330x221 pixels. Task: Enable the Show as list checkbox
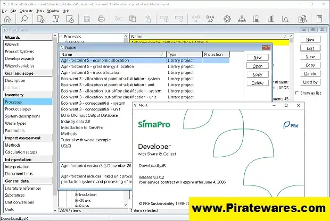(x=297, y=93)
